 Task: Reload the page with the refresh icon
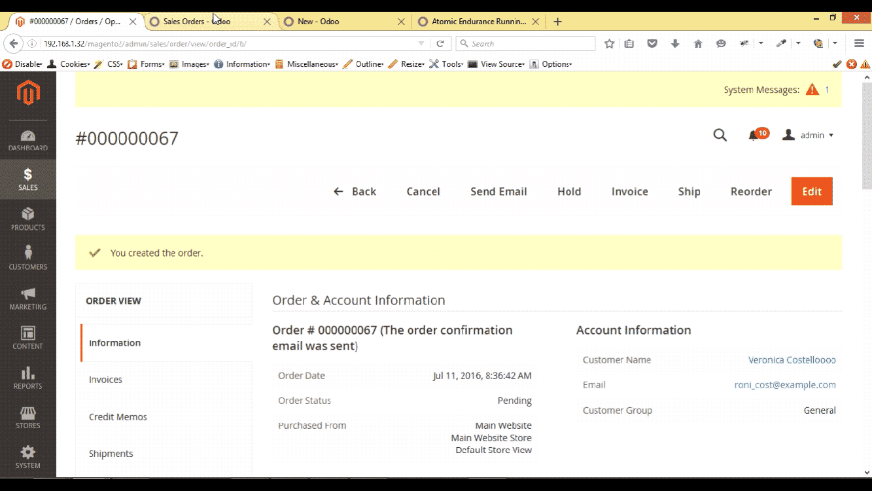(x=440, y=44)
